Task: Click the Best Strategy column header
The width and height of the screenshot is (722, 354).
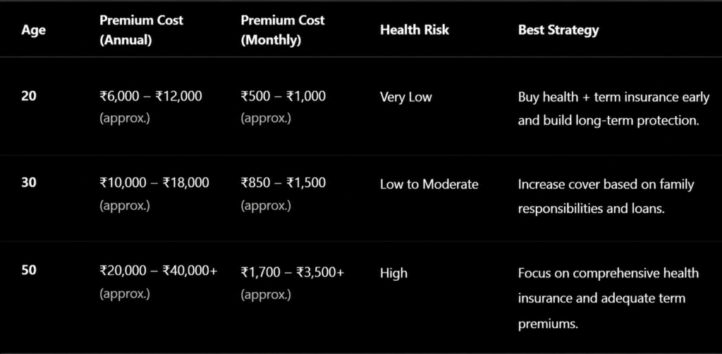Action: point(558,30)
